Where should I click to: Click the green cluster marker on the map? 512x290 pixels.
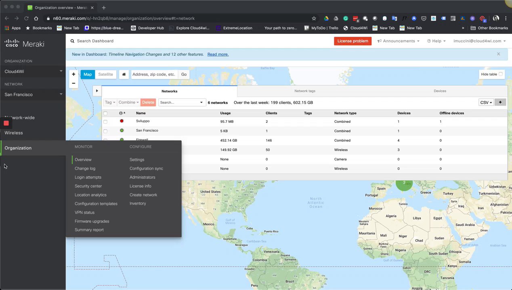point(404,183)
